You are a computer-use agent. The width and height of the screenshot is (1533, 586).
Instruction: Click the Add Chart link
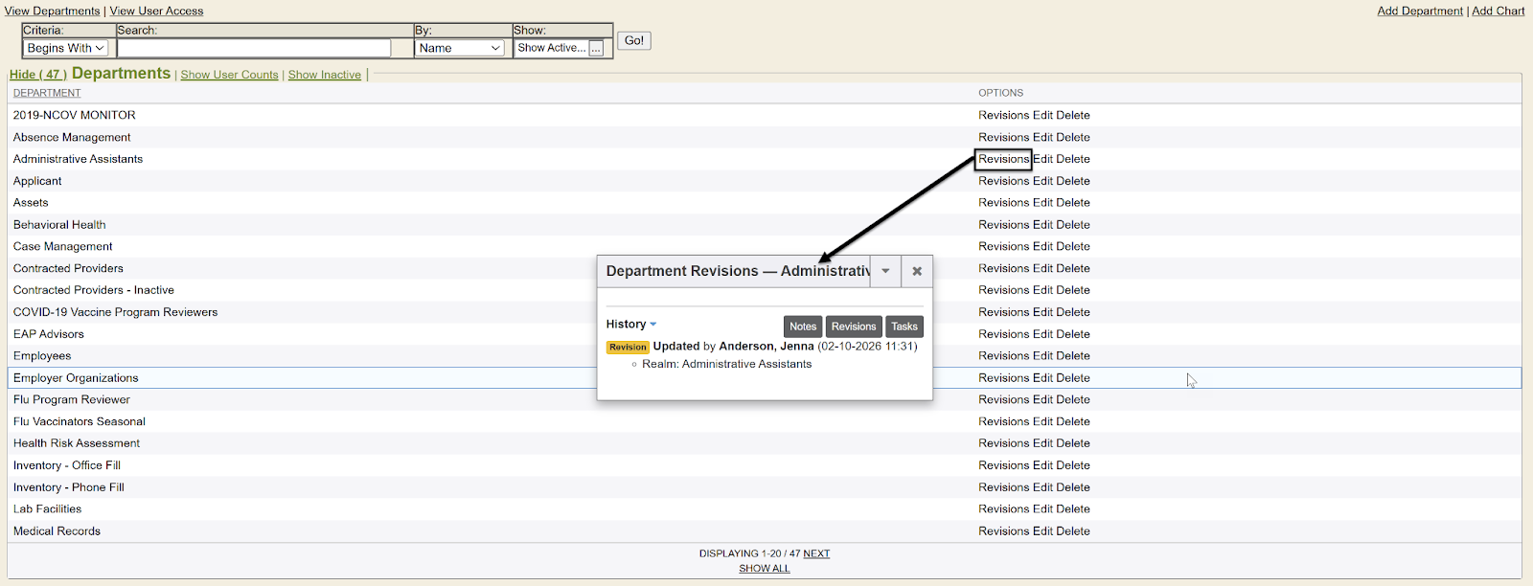pos(1498,11)
